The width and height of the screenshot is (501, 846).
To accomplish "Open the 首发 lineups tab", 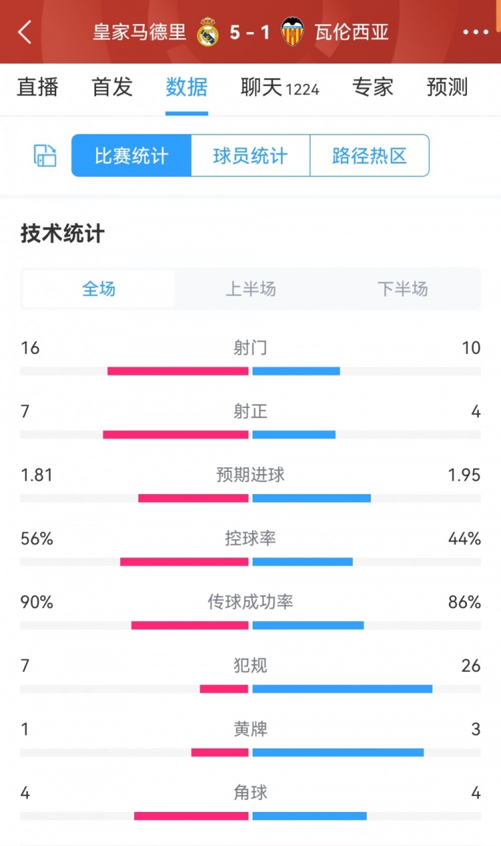I will (x=111, y=87).
